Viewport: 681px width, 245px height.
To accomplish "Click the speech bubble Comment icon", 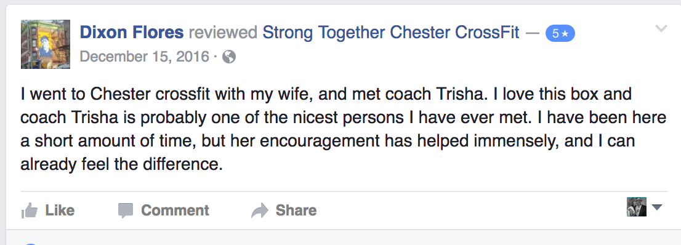I will pos(126,211).
